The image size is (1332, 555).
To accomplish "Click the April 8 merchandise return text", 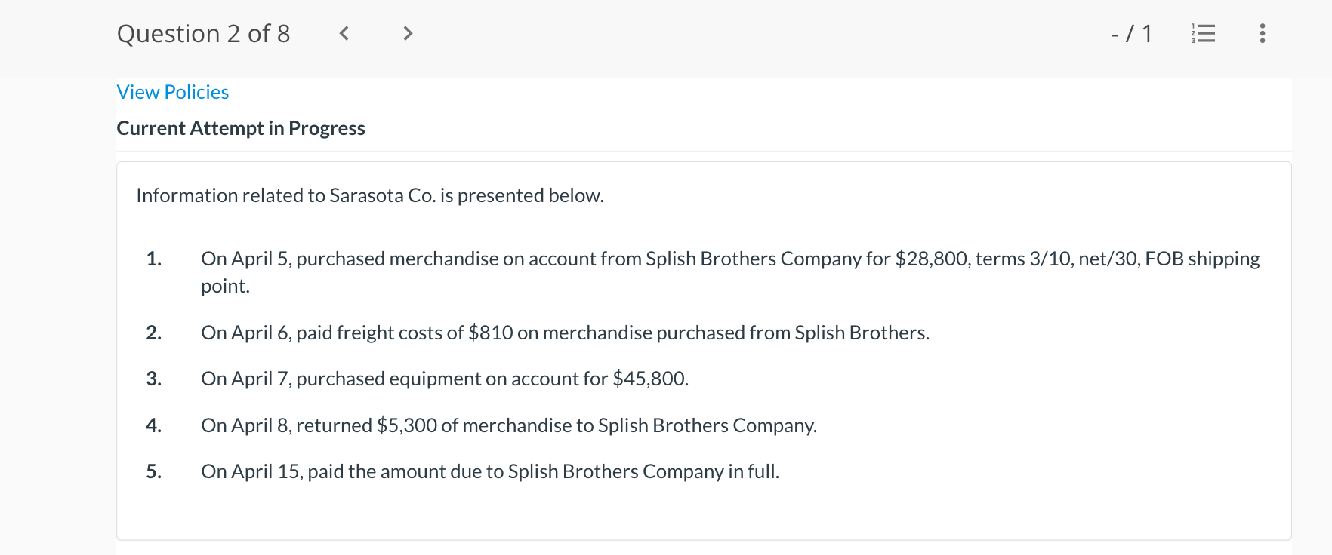I will [x=509, y=425].
